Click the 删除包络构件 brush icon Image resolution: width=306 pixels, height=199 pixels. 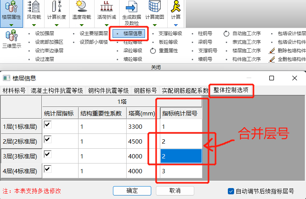pos(272,51)
